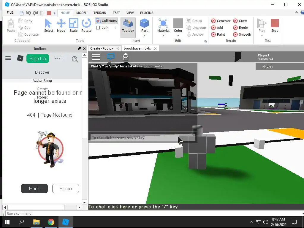The height and width of the screenshot is (228, 304).
Task: Open the Color swatch picker
Action: [x=178, y=24]
